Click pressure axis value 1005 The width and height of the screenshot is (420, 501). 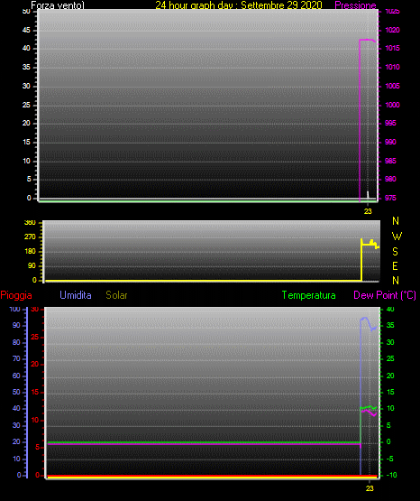[x=392, y=86]
